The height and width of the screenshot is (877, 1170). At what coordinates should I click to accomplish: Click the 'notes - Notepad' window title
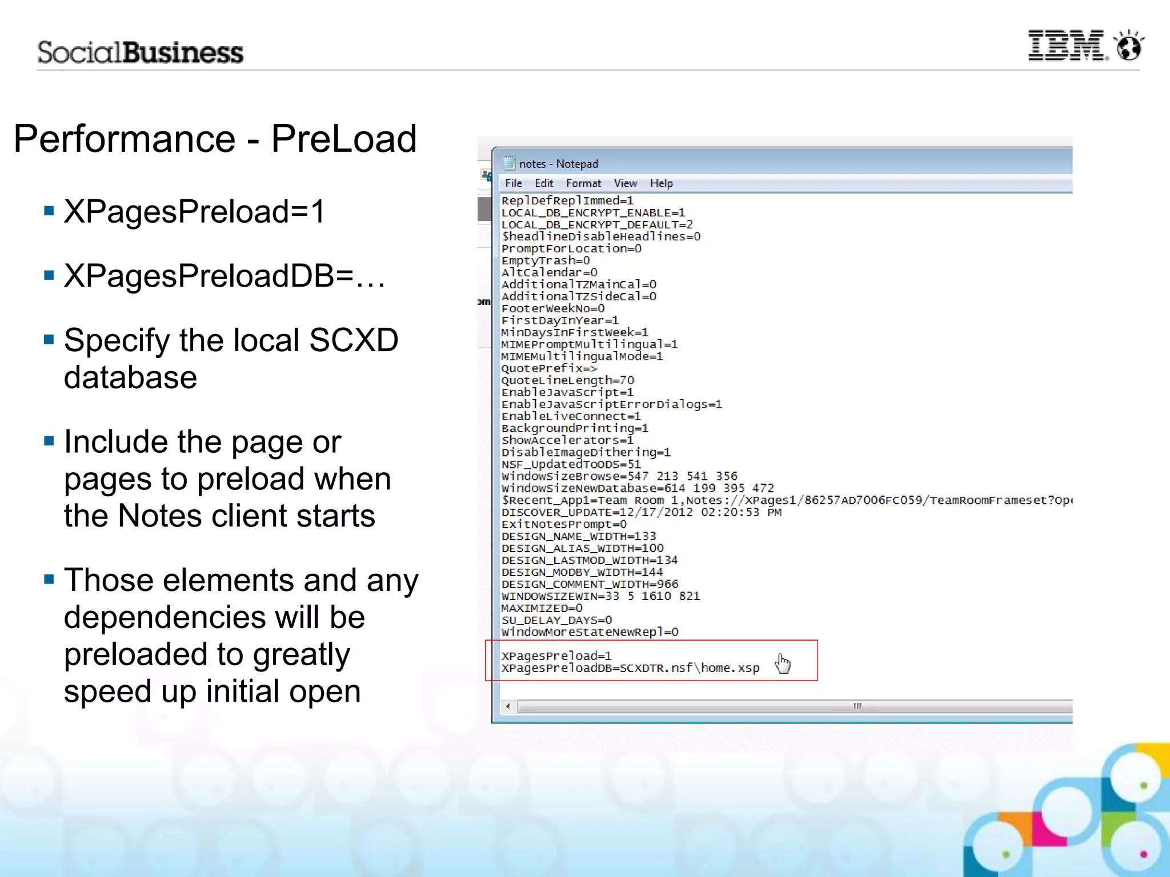[x=559, y=164]
